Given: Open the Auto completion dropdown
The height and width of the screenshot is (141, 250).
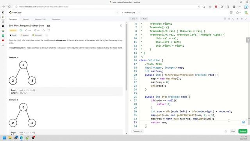Looking at the screenshot, I should pos(144,19).
